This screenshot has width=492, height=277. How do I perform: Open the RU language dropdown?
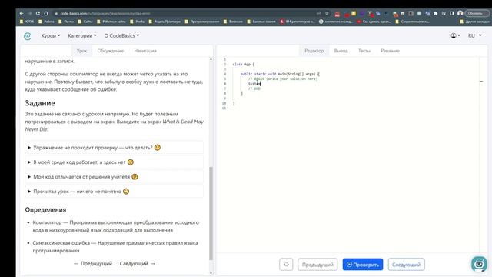(474, 36)
